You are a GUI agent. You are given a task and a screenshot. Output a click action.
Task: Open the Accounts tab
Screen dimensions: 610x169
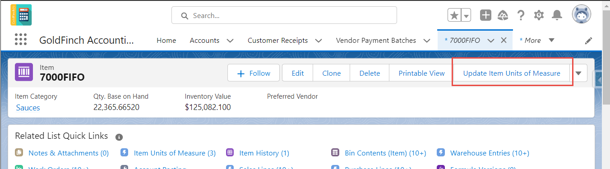point(204,41)
